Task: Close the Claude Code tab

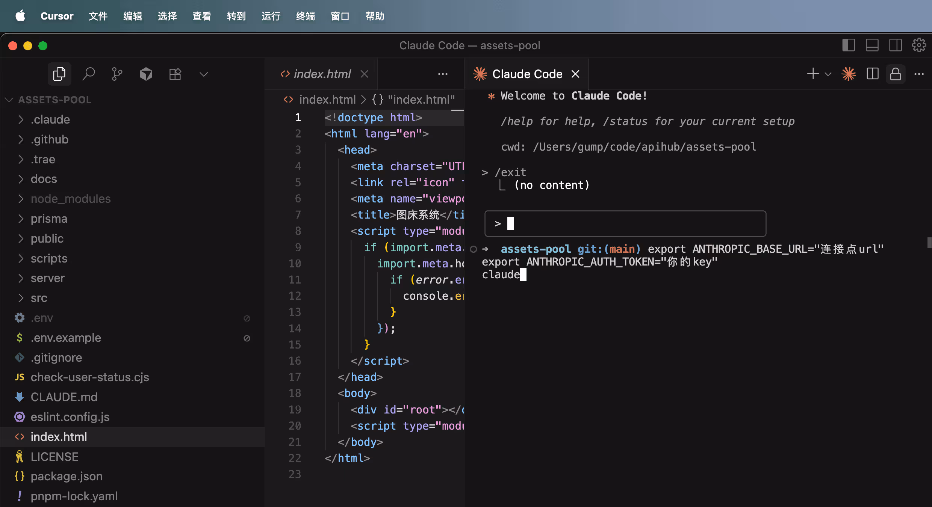Action: [575, 74]
